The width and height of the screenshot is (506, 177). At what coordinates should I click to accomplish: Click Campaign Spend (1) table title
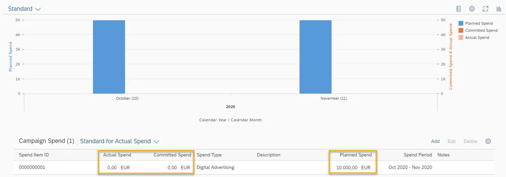pos(47,141)
